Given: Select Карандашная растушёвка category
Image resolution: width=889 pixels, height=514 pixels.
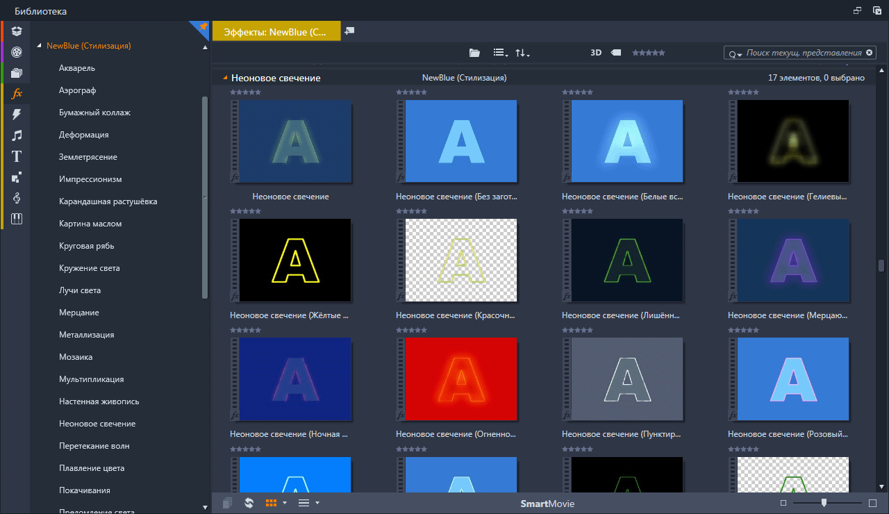Looking at the screenshot, I should click(108, 201).
